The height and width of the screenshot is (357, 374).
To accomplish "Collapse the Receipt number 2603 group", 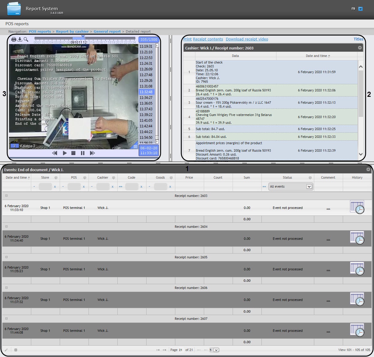I will pos(6,196).
